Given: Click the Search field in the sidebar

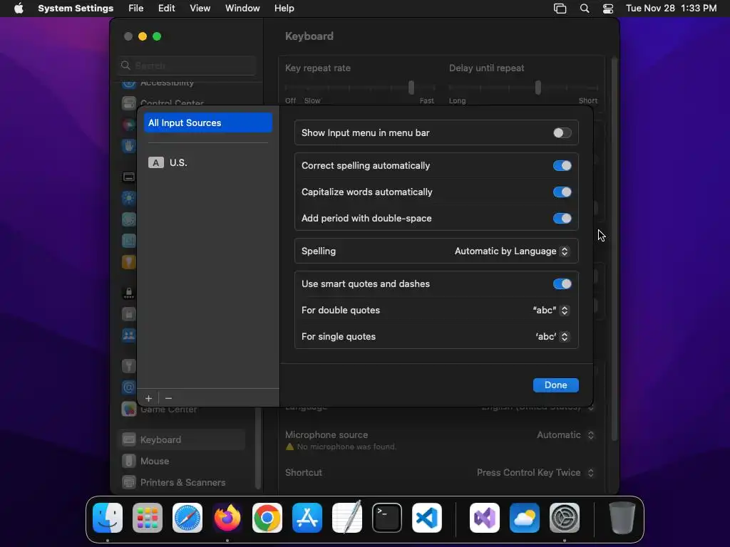Looking at the screenshot, I should (187, 66).
